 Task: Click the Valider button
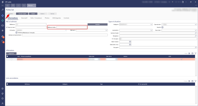[x=33, y=14]
